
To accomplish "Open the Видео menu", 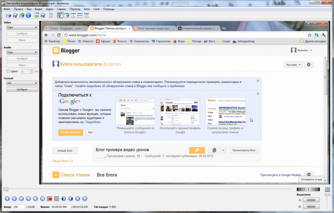I will click(38, 9).
